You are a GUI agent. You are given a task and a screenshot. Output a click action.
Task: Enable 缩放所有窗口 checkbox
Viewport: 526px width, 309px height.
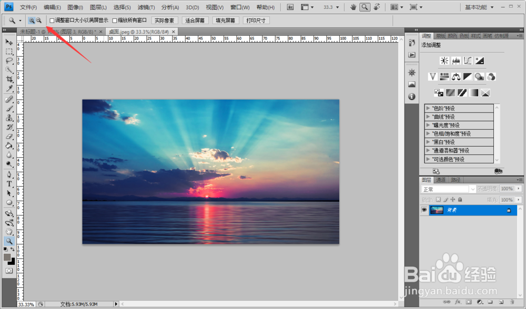(x=115, y=21)
